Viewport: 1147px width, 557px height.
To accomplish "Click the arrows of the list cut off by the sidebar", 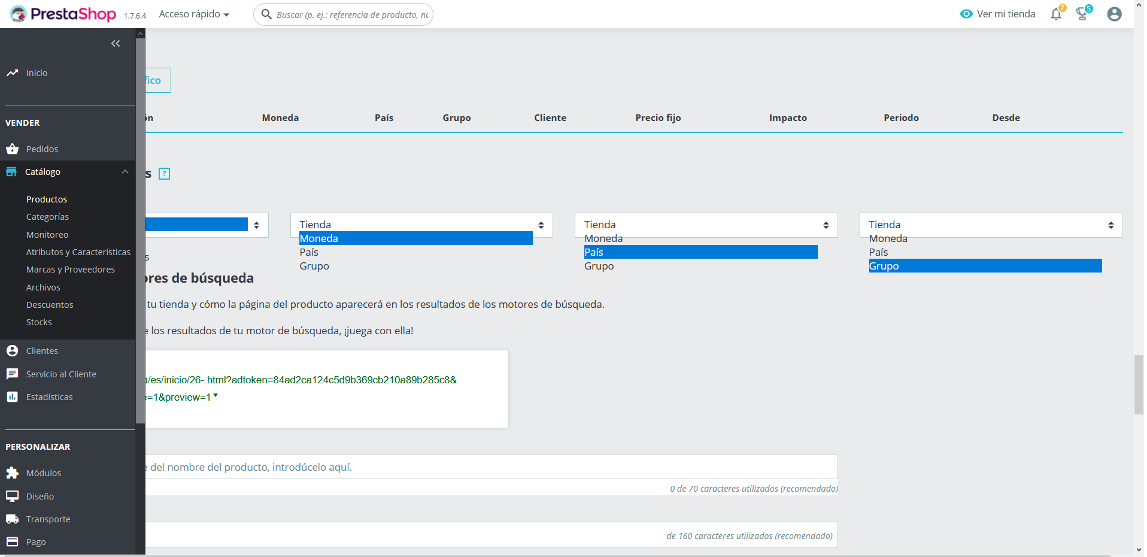I will tap(257, 225).
